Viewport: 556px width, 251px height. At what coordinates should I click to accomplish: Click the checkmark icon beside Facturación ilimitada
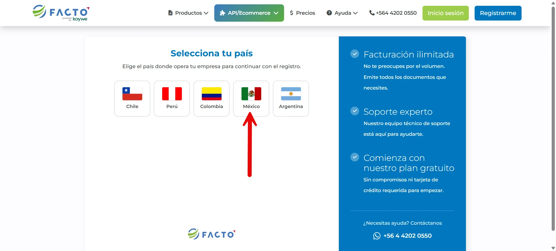[355, 54]
